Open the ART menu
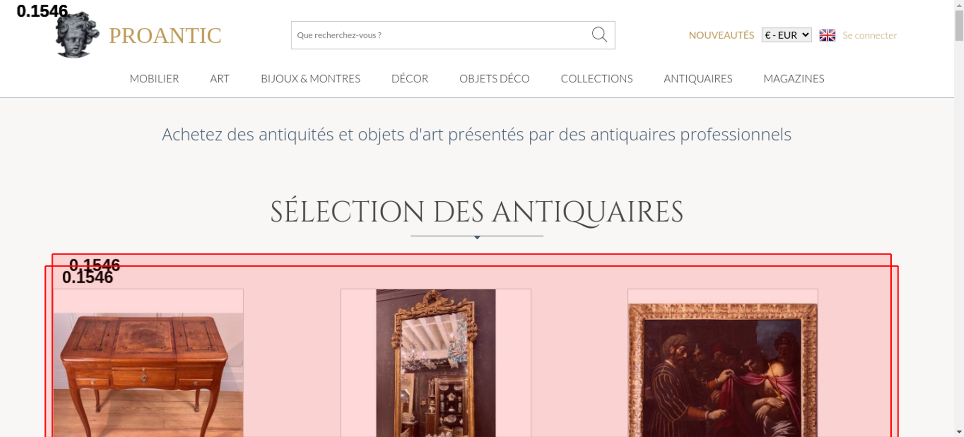 [220, 78]
